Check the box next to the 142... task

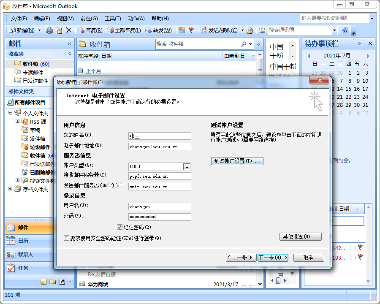coord(353,247)
